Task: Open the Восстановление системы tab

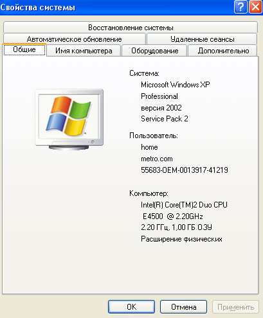Action: pyautogui.click(x=131, y=28)
